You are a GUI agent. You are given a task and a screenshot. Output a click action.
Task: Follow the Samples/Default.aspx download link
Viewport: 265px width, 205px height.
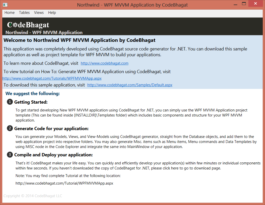coord(130,85)
